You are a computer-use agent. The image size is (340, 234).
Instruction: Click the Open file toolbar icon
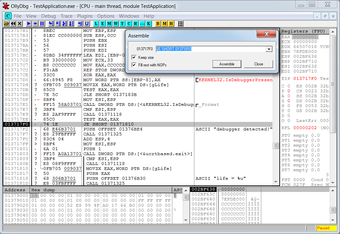(7, 24)
